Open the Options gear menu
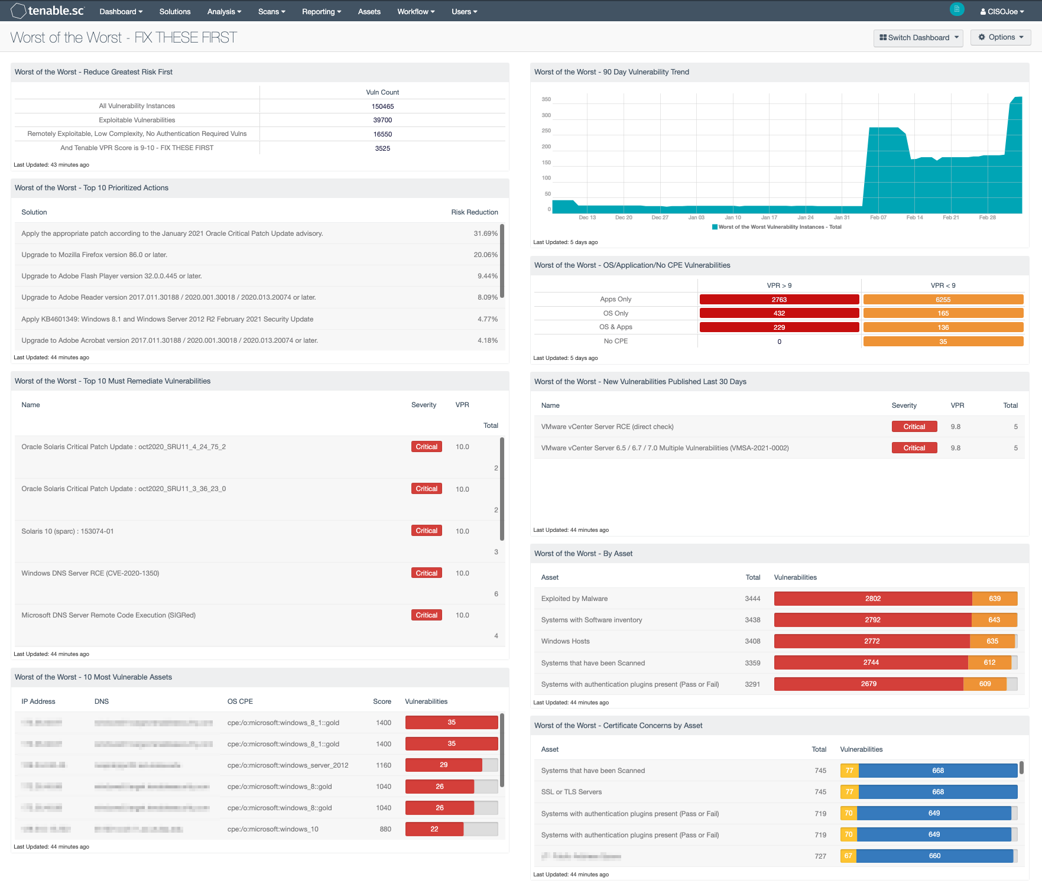The image size is (1042, 890). pyautogui.click(x=1001, y=37)
